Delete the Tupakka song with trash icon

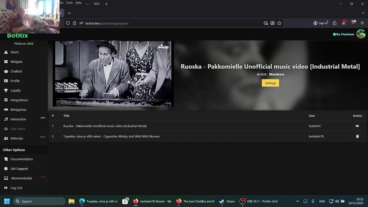click(357, 136)
